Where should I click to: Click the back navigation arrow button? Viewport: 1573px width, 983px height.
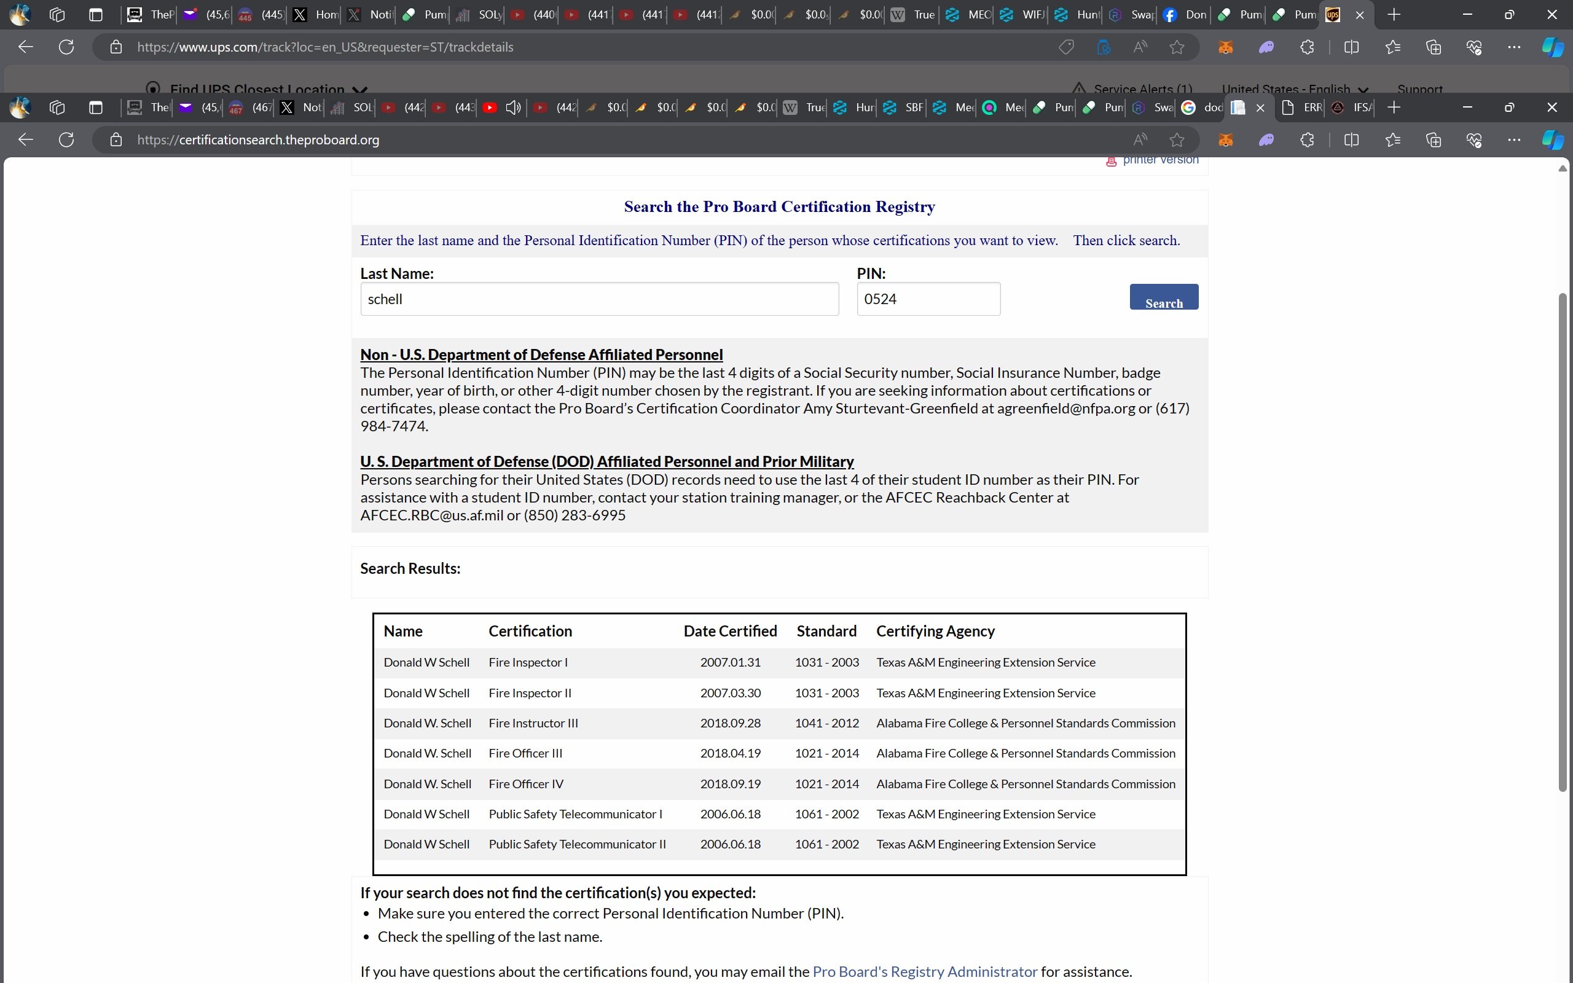pyautogui.click(x=25, y=138)
